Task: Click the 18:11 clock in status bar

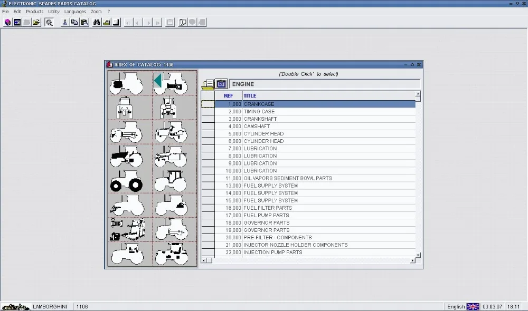Action: [x=513, y=307]
